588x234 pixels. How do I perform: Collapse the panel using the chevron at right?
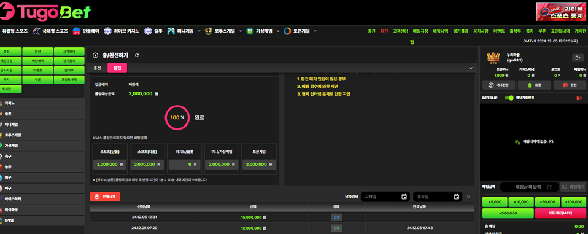click(471, 68)
